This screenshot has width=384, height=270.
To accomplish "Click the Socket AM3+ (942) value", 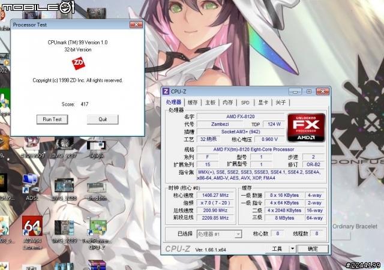I will 241,132.
